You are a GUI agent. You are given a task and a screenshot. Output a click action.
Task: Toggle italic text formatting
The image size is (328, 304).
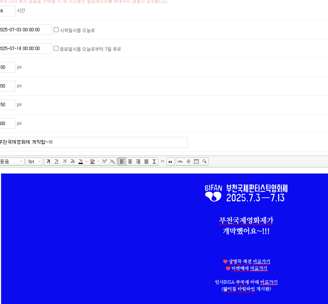(64, 162)
